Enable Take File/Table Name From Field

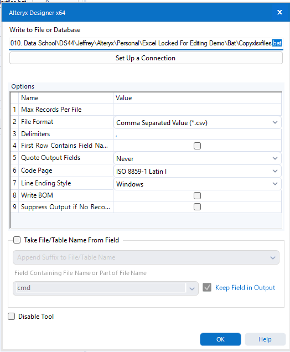[x=17, y=240]
